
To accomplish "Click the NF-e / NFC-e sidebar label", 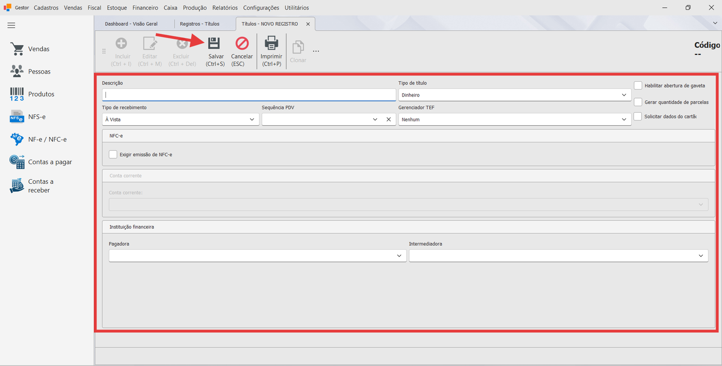I will [47, 139].
